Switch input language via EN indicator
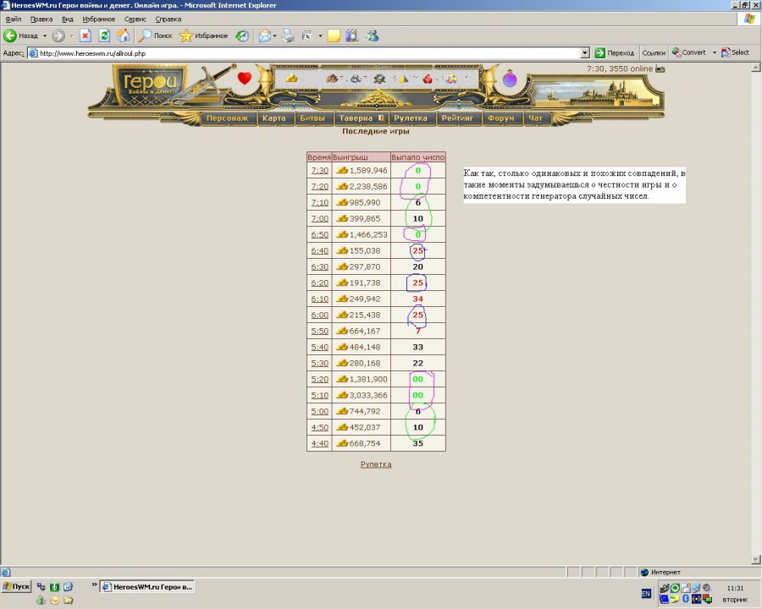 [x=646, y=594]
